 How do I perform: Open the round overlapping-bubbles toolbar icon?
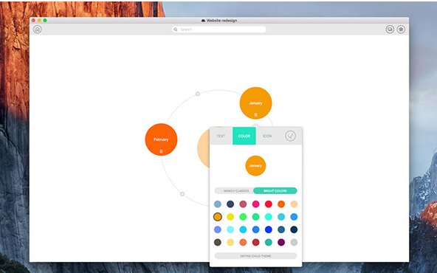[390, 30]
